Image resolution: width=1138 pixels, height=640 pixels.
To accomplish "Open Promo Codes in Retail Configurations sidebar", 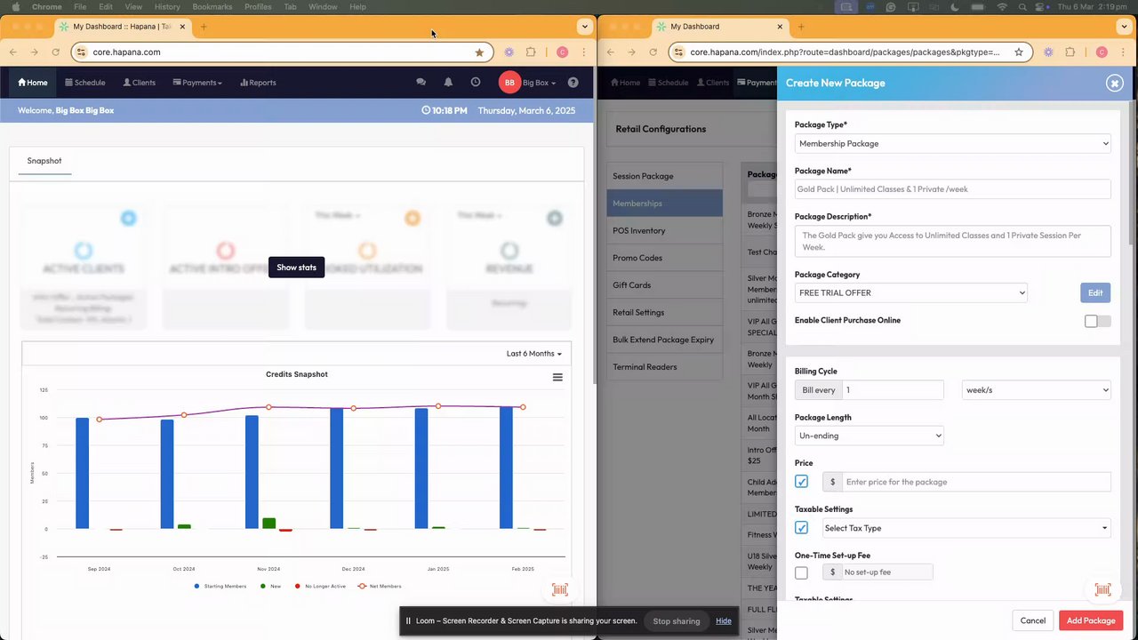I will point(664,258).
